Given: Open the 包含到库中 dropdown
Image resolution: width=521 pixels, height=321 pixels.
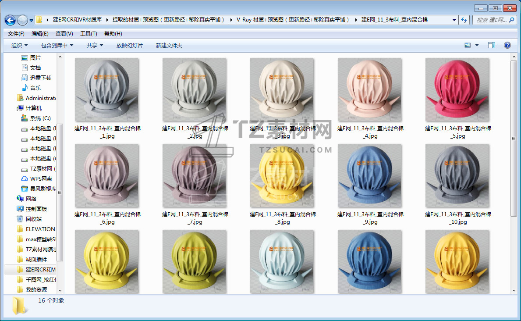Looking at the screenshot, I should coord(57,46).
